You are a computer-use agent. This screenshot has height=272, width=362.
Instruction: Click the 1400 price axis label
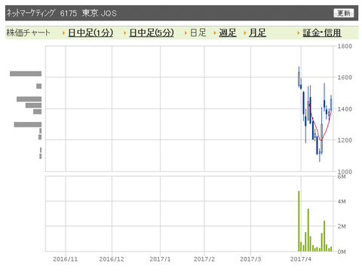[345, 109]
